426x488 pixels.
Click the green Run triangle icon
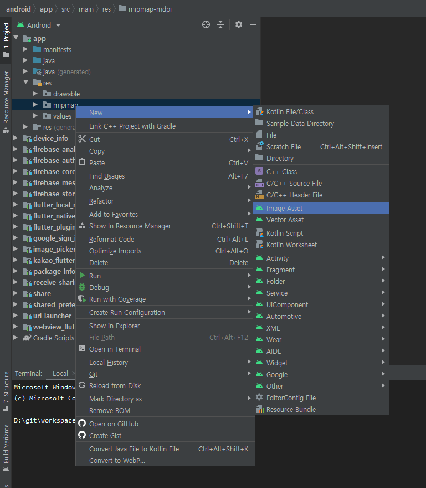pyautogui.click(x=82, y=276)
